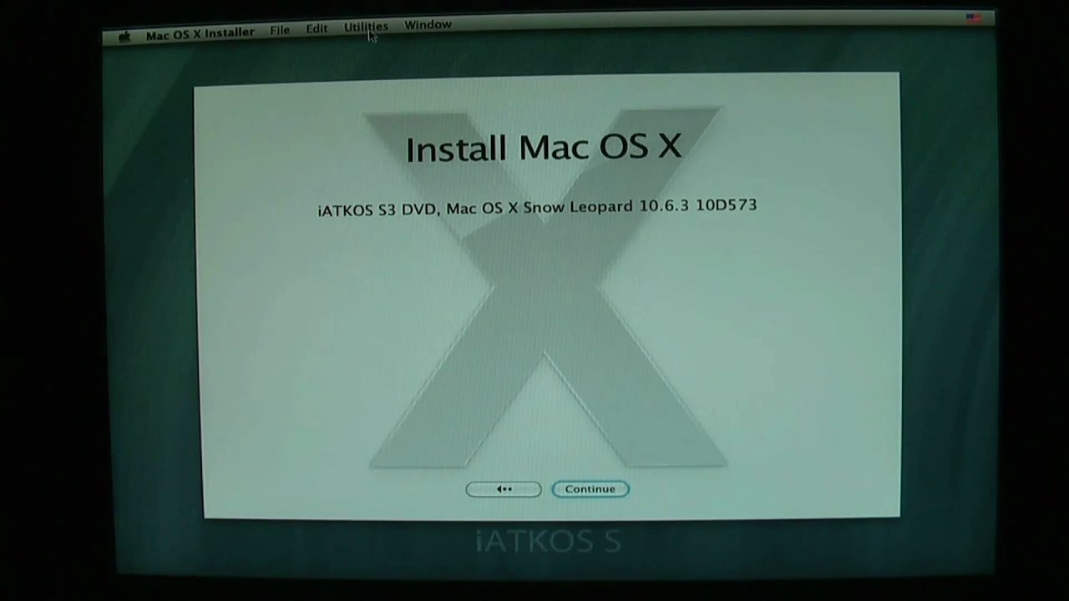Click the iATKOS S3 DVD version text
Screen dimensions: 1069x601
[537, 206]
